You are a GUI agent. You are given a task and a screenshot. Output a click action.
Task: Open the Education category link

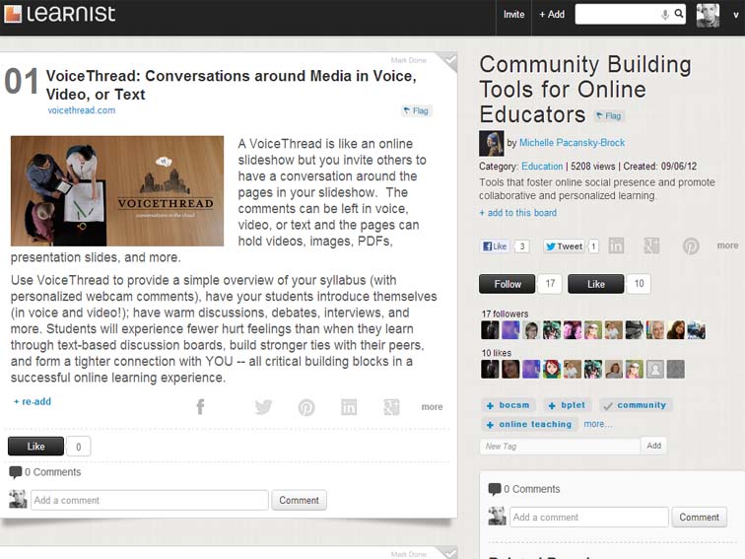tap(542, 167)
